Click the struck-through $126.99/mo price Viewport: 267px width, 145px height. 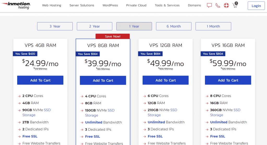point(228,69)
